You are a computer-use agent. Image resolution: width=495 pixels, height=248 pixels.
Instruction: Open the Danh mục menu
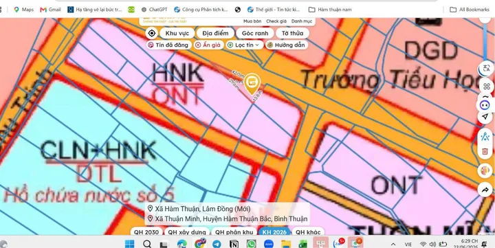[x=302, y=21]
